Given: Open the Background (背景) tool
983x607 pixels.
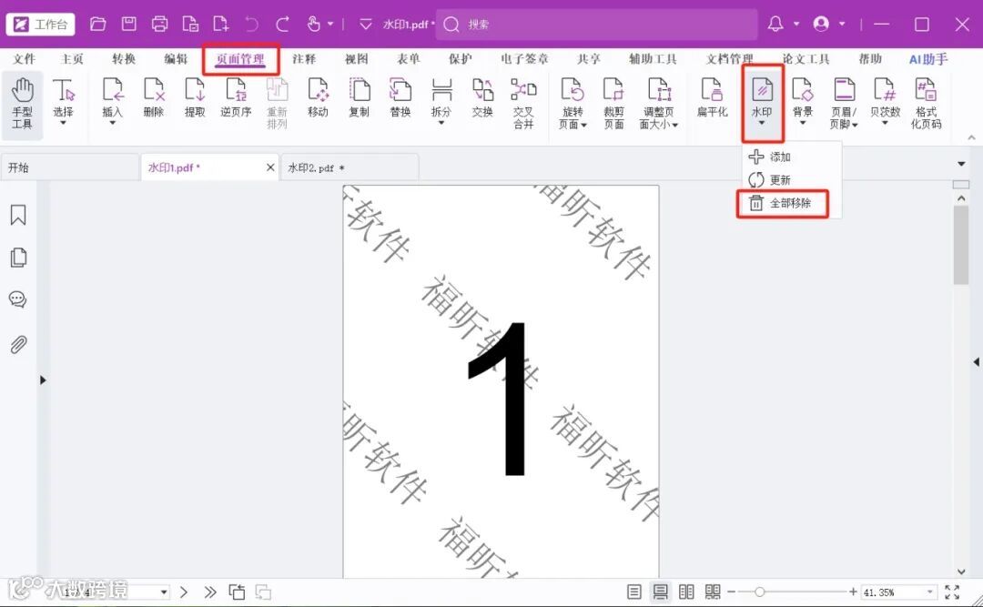Looking at the screenshot, I should [803, 102].
